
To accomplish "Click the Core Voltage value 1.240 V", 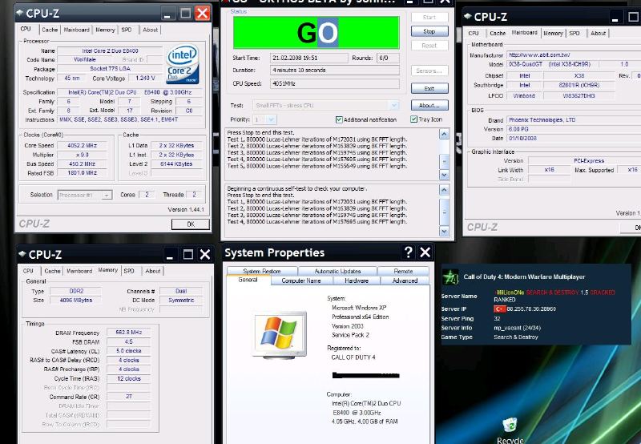I will (146, 78).
